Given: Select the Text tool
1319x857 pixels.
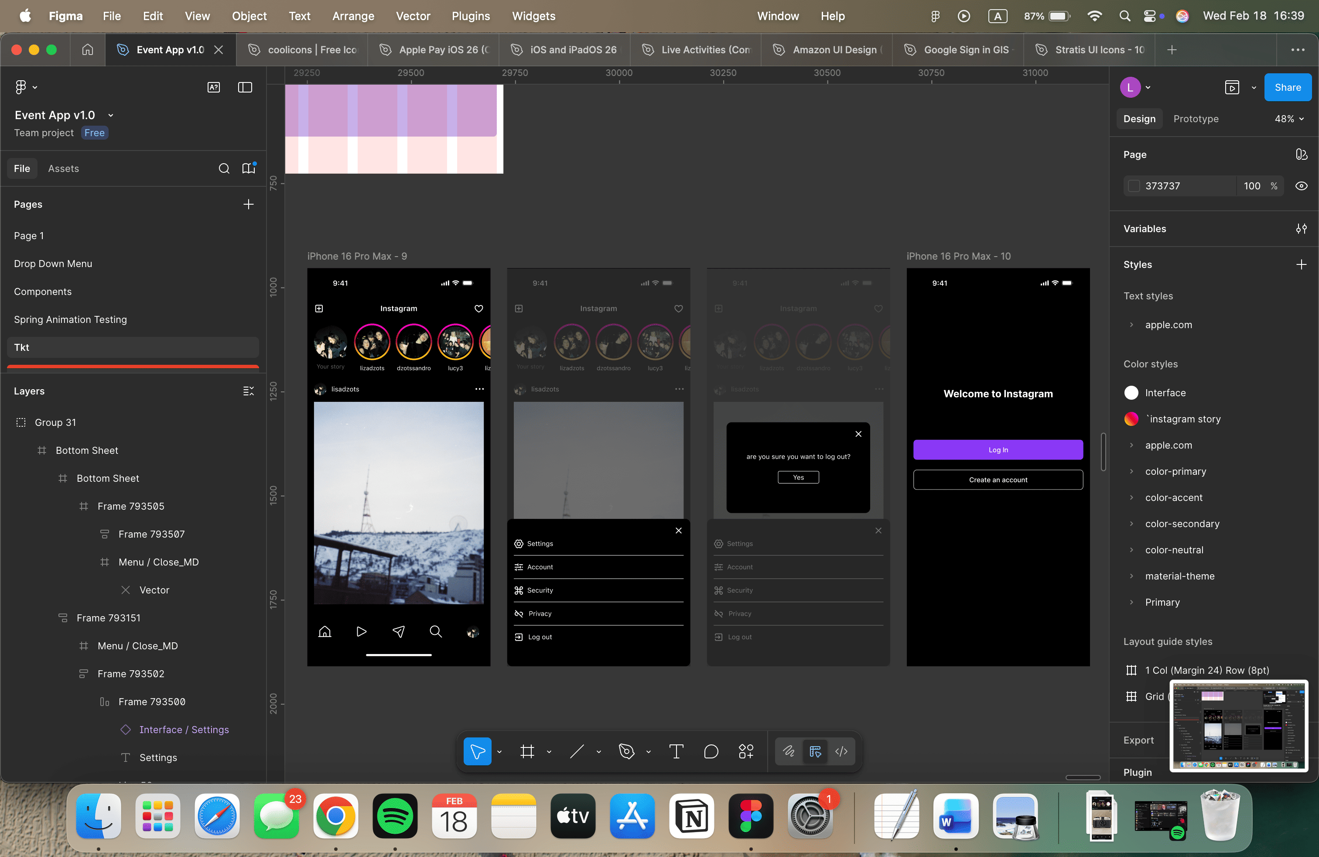Looking at the screenshot, I should [676, 751].
